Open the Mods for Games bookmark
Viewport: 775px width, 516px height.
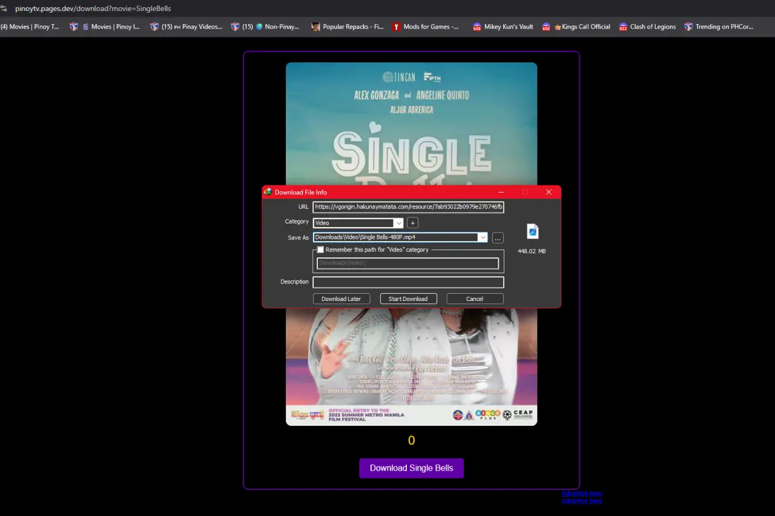(426, 27)
